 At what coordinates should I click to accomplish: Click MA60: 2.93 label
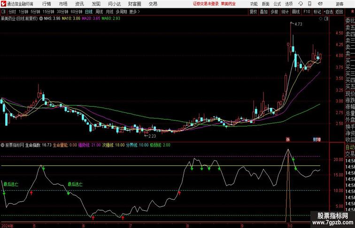click(x=111, y=19)
